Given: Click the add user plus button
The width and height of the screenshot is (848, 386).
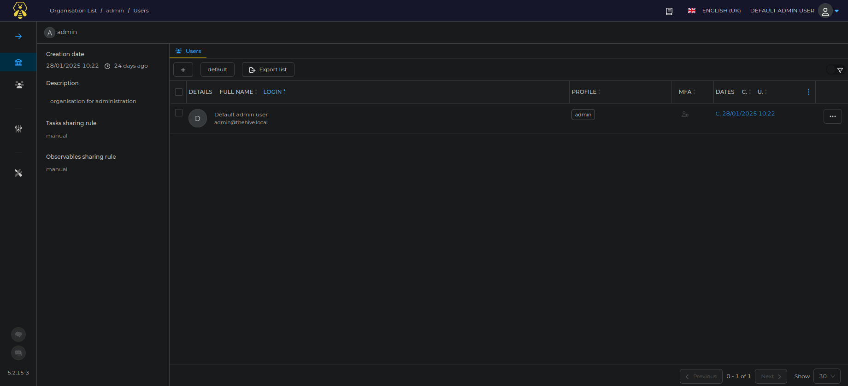Looking at the screenshot, I should pos(183,69).
